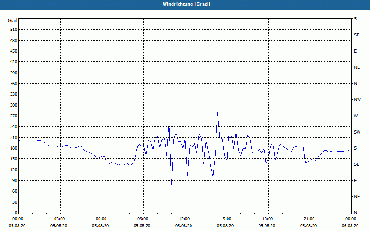Click the lowest dip of the blue line
Screen dimensions: 370x231
click(x=171, y=185)
